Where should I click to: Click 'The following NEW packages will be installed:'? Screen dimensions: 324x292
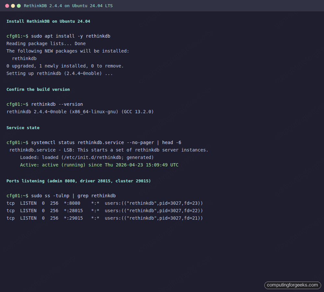[68, 51]
